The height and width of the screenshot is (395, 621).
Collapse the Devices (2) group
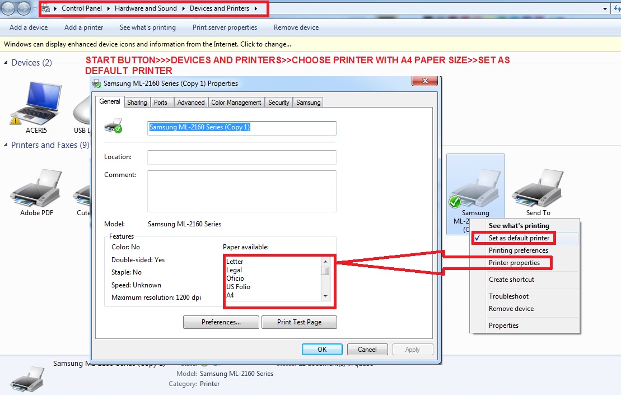point(6,63)
